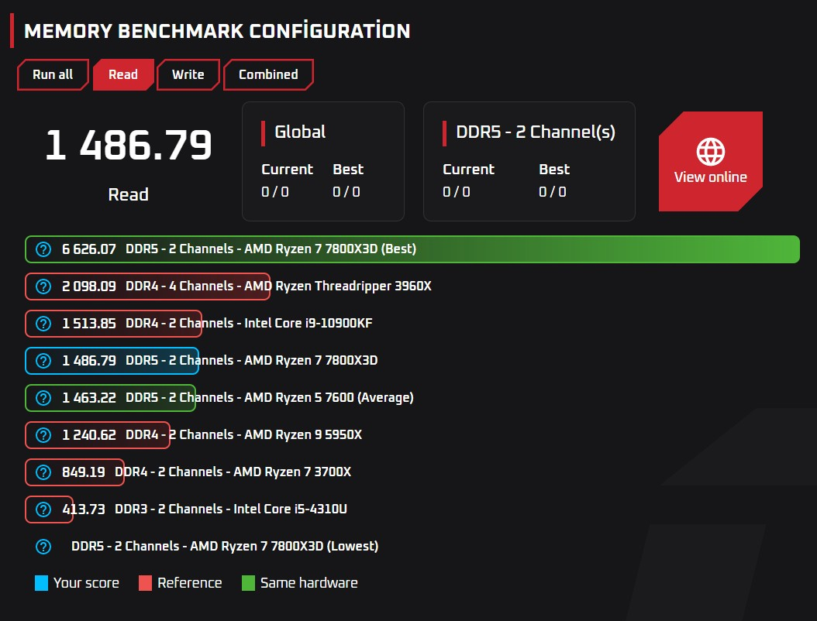Select the Ryzen 5 7600 (Average) bar
Viewport: 817px width, 621px height.
[x=111, y=398]
